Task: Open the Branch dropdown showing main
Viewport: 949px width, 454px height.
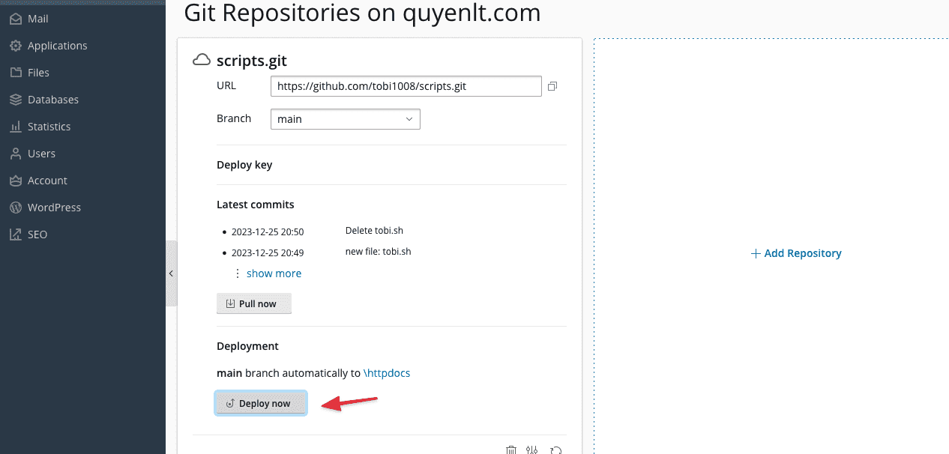Action: coord(345,119)
